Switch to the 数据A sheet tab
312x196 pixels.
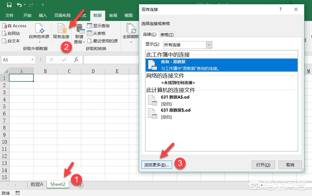(37, 185)
